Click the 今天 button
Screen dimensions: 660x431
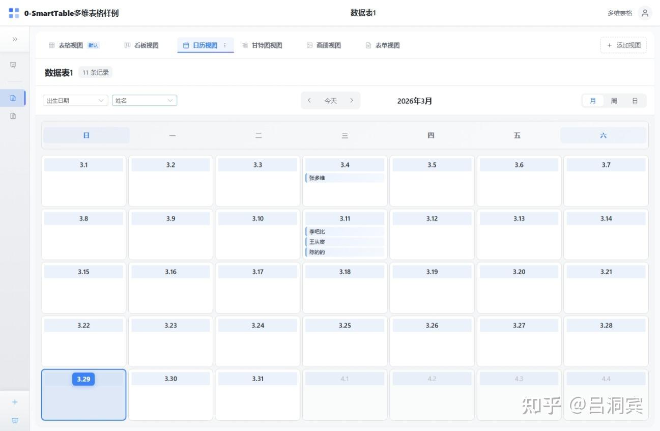pos(331,101)
